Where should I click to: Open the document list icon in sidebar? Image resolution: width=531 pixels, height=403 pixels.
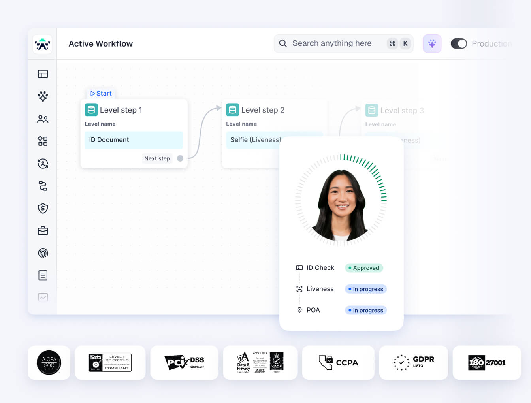coord(43,275)
